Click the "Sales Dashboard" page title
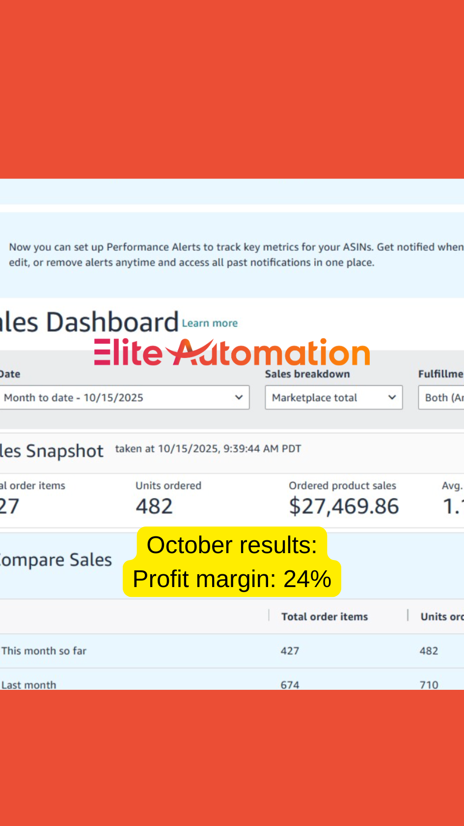464x826 pixels. 88,322
